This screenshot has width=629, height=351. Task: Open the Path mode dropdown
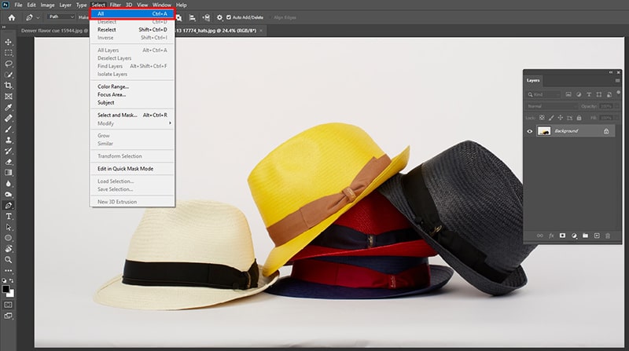click(61, 16)
